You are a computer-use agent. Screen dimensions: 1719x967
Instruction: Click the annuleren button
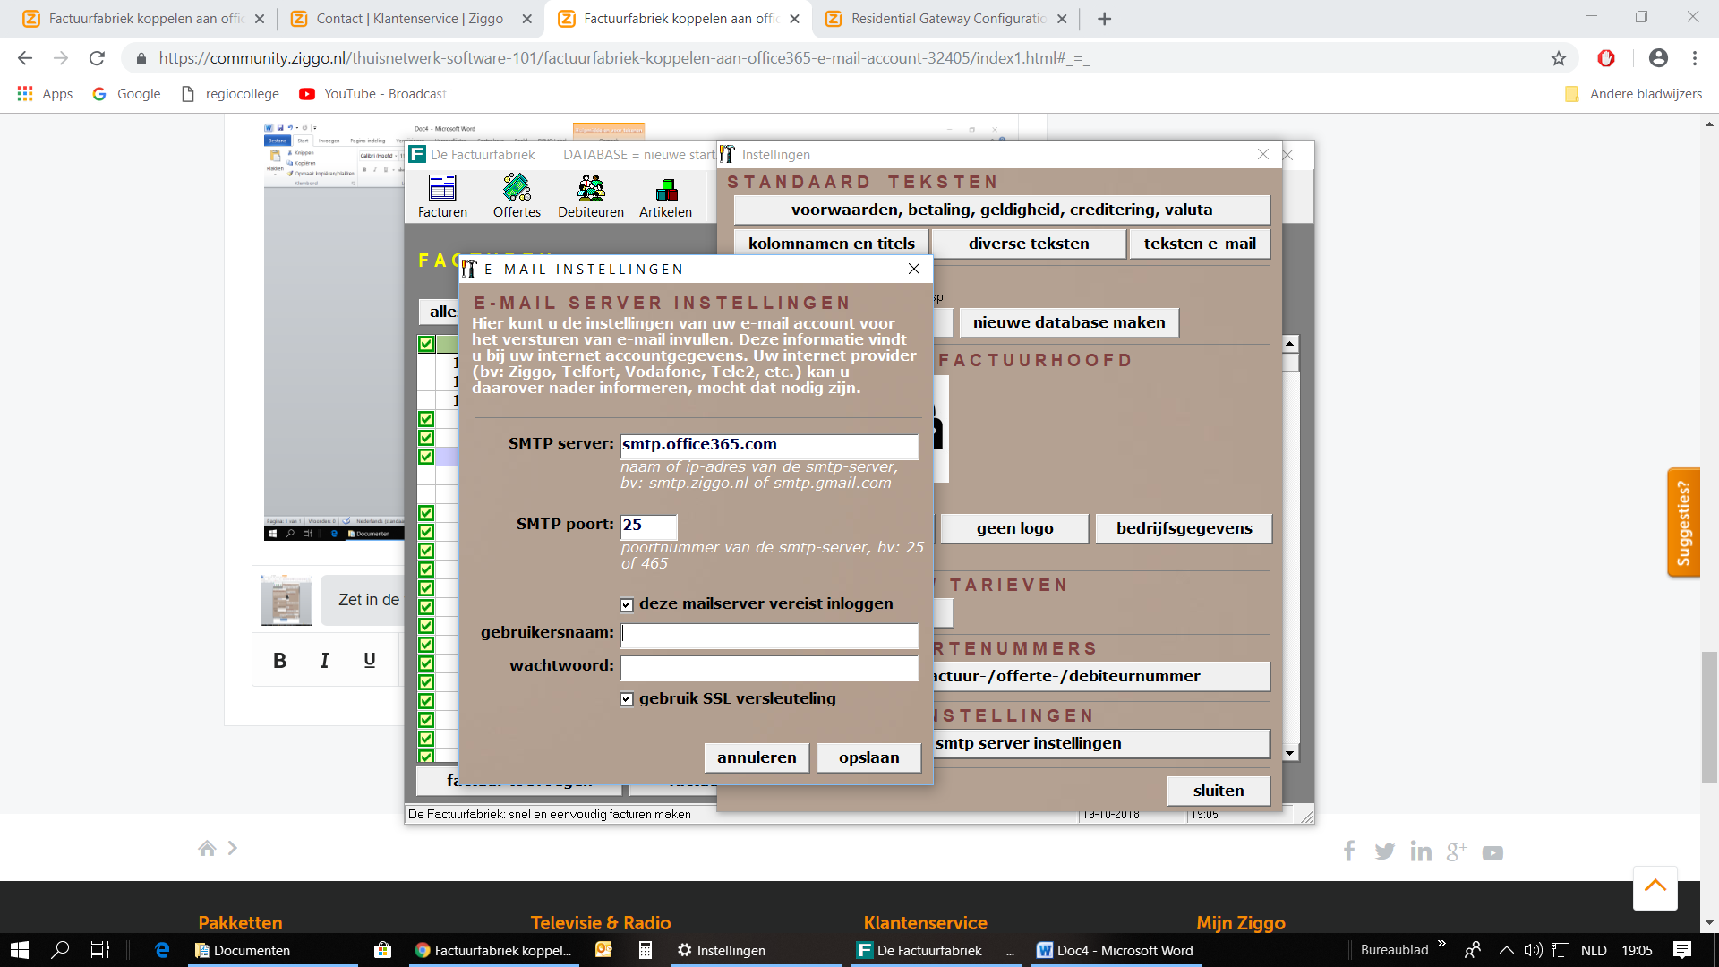757,757
